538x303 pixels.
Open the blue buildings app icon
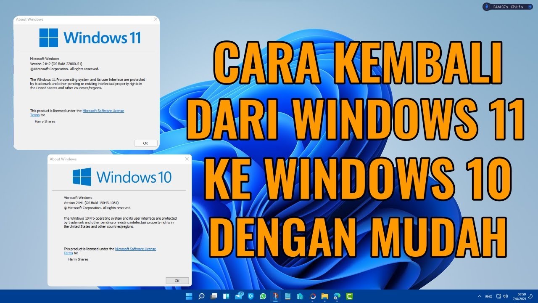(300, 296)
